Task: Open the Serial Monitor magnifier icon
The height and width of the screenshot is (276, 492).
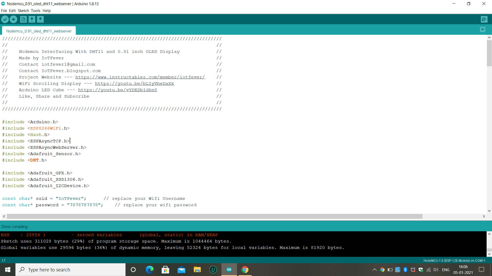Action: pos(484,19)
